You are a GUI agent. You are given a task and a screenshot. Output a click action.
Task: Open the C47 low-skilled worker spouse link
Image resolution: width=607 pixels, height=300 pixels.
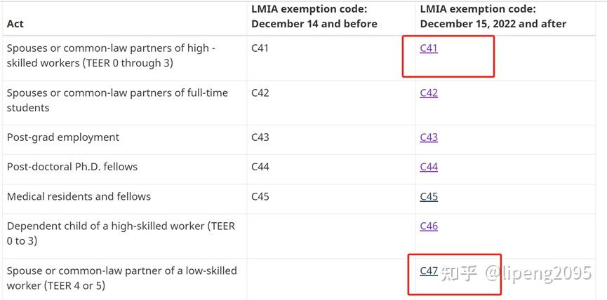[x=429, y=271]
